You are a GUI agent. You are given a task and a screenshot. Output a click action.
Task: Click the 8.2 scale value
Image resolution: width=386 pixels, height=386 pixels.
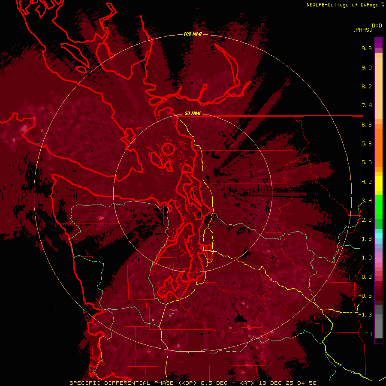pyautogui.click(x=367, y=86)
